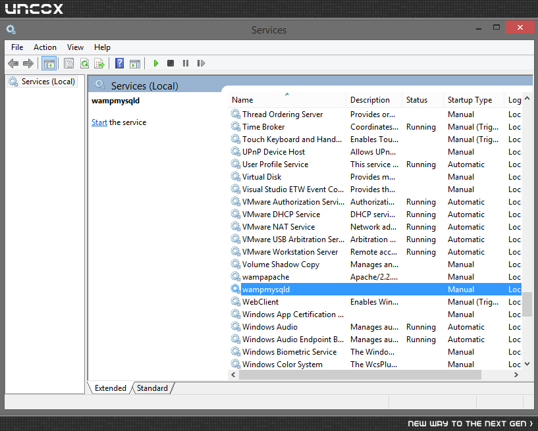The height and width of the screenshot is (431, 538).
Task: Select the Touch Keyboard and Hand... service
Action: 375,139
